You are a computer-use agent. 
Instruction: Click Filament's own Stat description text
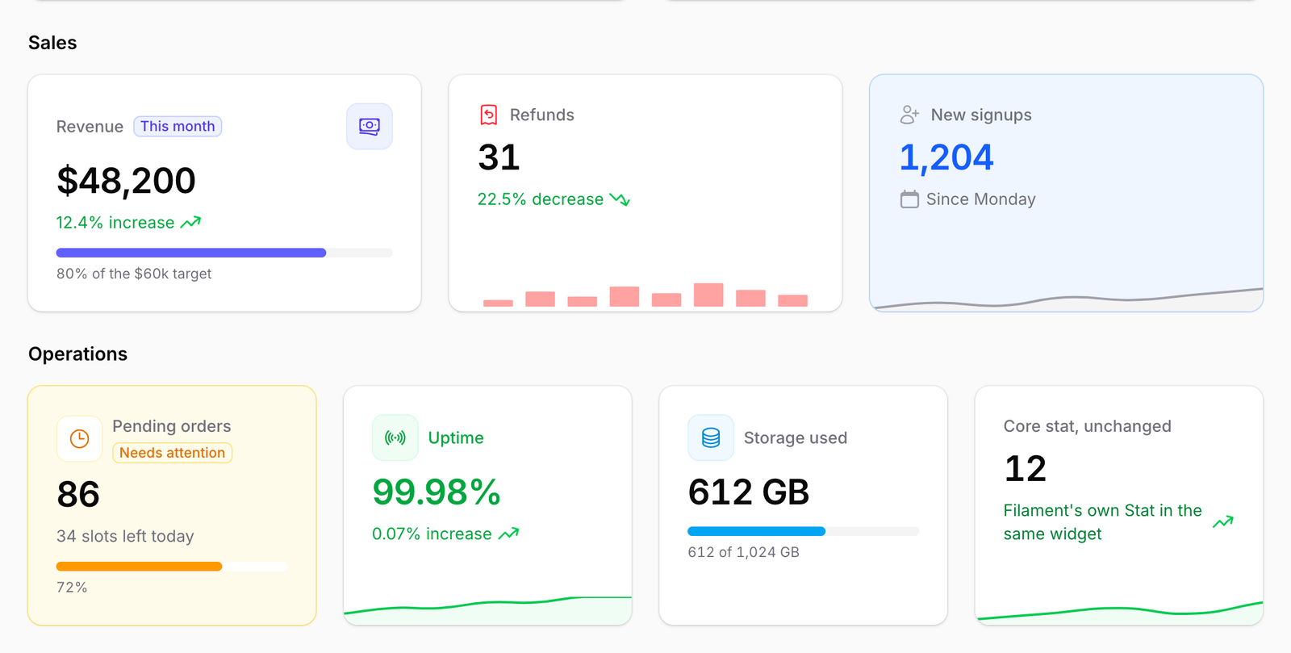pos(1102,522)
